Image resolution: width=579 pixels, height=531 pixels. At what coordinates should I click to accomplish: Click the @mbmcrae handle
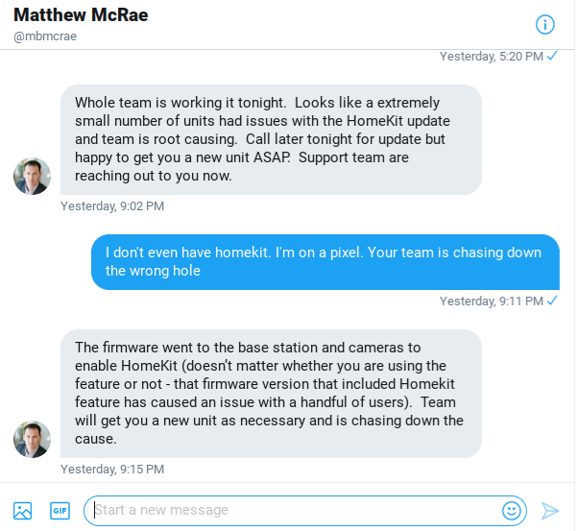(x=45, y=36)
